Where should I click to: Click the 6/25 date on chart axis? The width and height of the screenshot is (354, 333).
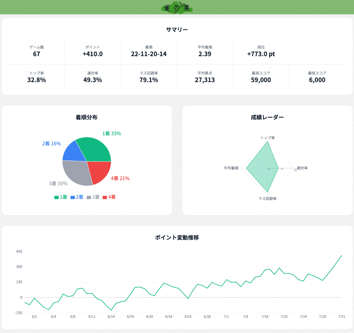(x=188, y=317)
